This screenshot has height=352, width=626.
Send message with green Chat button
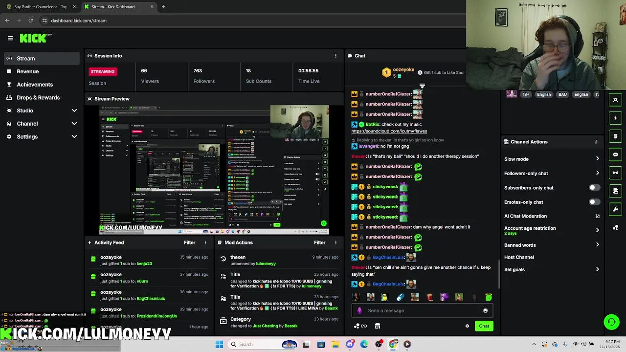(x=484, y=326)
